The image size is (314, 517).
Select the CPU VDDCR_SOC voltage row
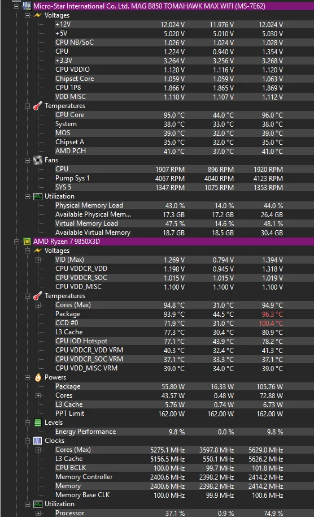click(x=184, y=278)
